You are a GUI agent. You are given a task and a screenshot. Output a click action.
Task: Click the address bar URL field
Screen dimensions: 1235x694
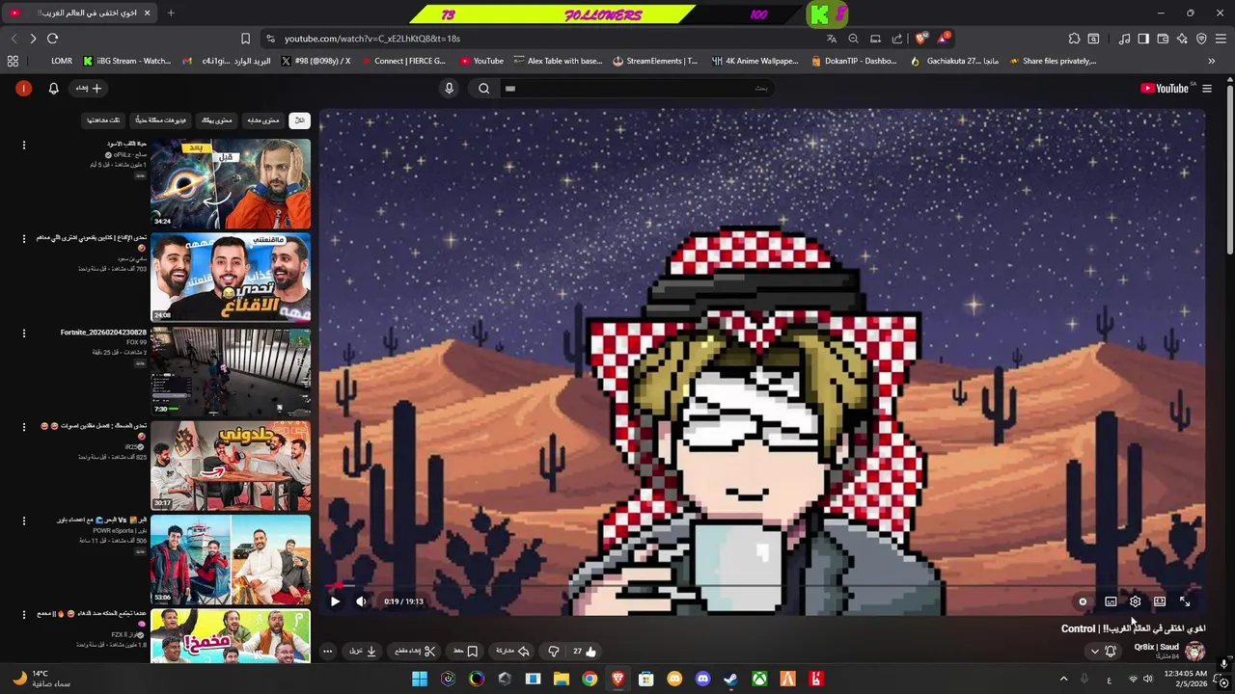[540, 39]
